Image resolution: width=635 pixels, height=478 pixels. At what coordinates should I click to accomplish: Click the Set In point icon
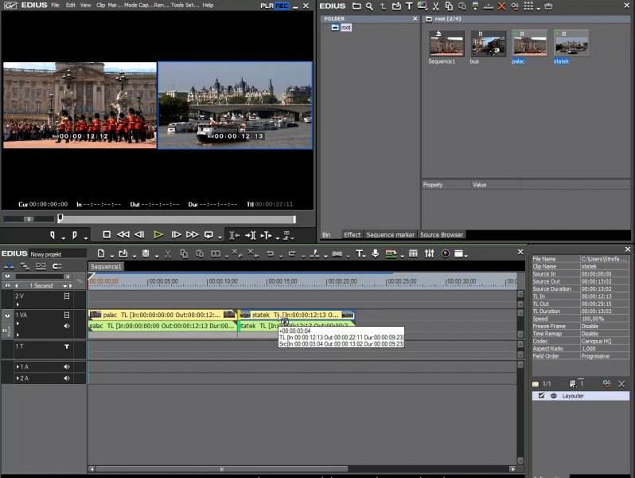[x=53, y=235]
